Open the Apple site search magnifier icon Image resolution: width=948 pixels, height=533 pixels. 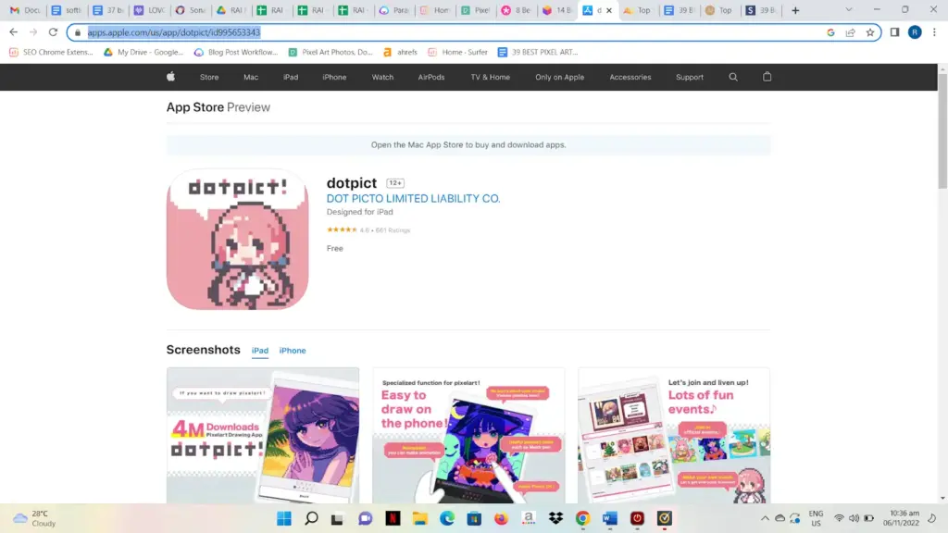[733, 77]
